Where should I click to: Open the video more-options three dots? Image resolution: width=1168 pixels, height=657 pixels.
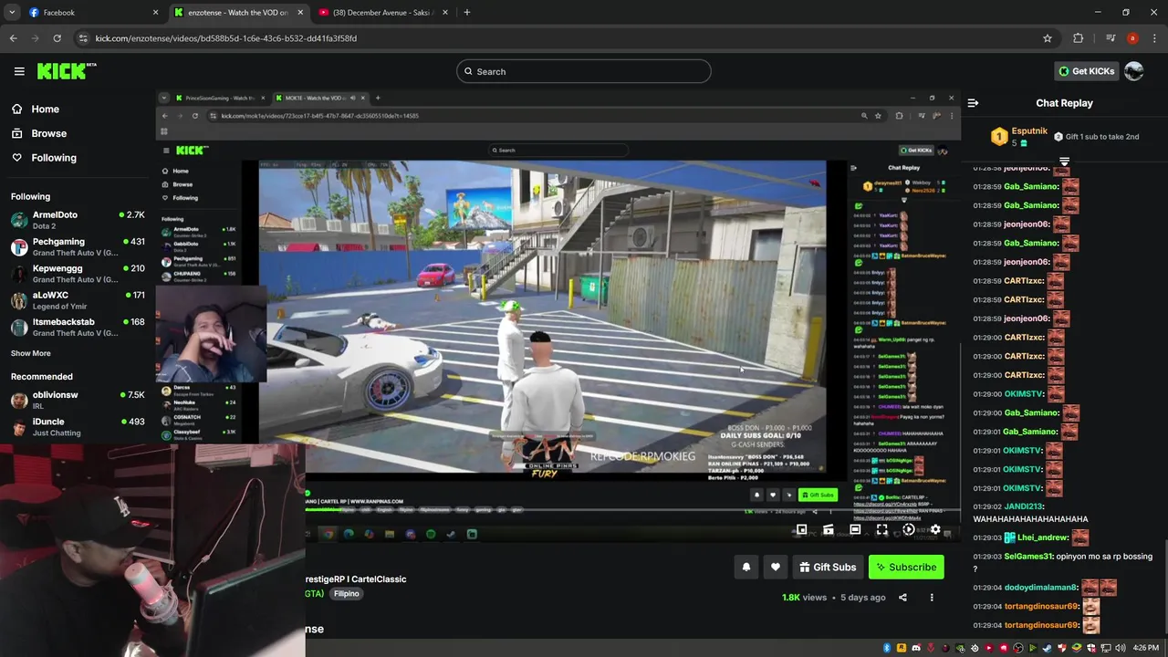pyautogui.click(x=932, y=598)
